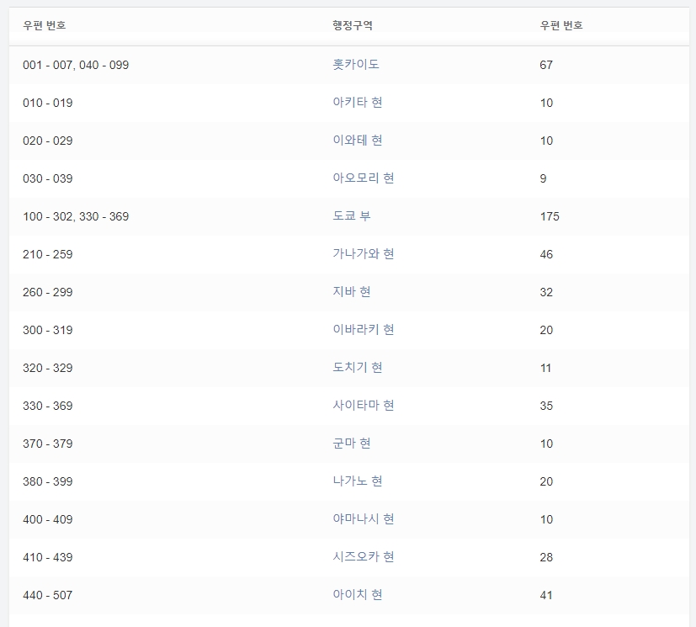Open the 나가노 현 link
Viewport: 696px width, 627px height.
coord(358,481)
